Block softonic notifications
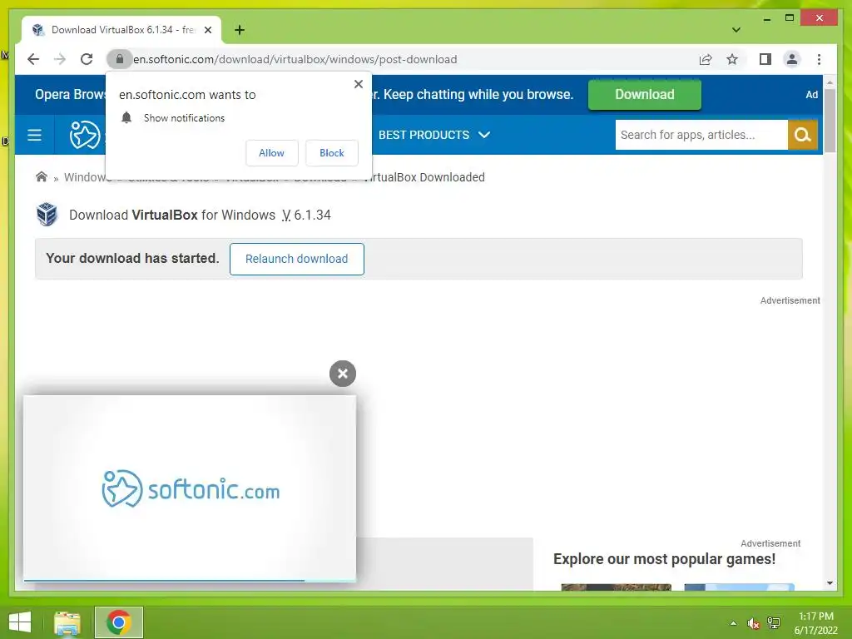This screenshot has height=639, width=852. coord(331,153)
